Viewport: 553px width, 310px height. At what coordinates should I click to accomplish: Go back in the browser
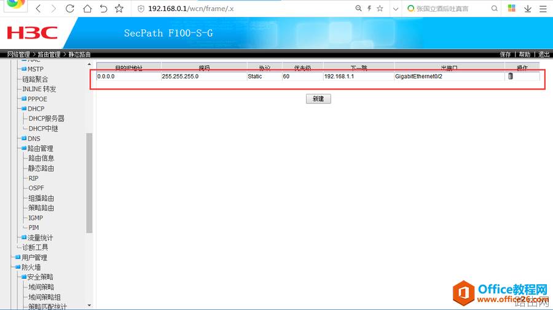[39, 9]
